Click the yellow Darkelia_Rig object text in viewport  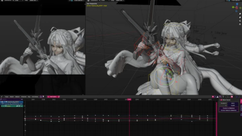click(97, 6)
